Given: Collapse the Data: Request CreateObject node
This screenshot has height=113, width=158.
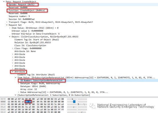Looking at the screenshot, I should 4,2.
